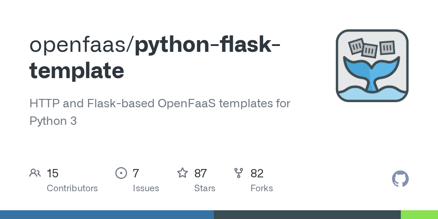Click the Contributors people icon

pos(35,173)
